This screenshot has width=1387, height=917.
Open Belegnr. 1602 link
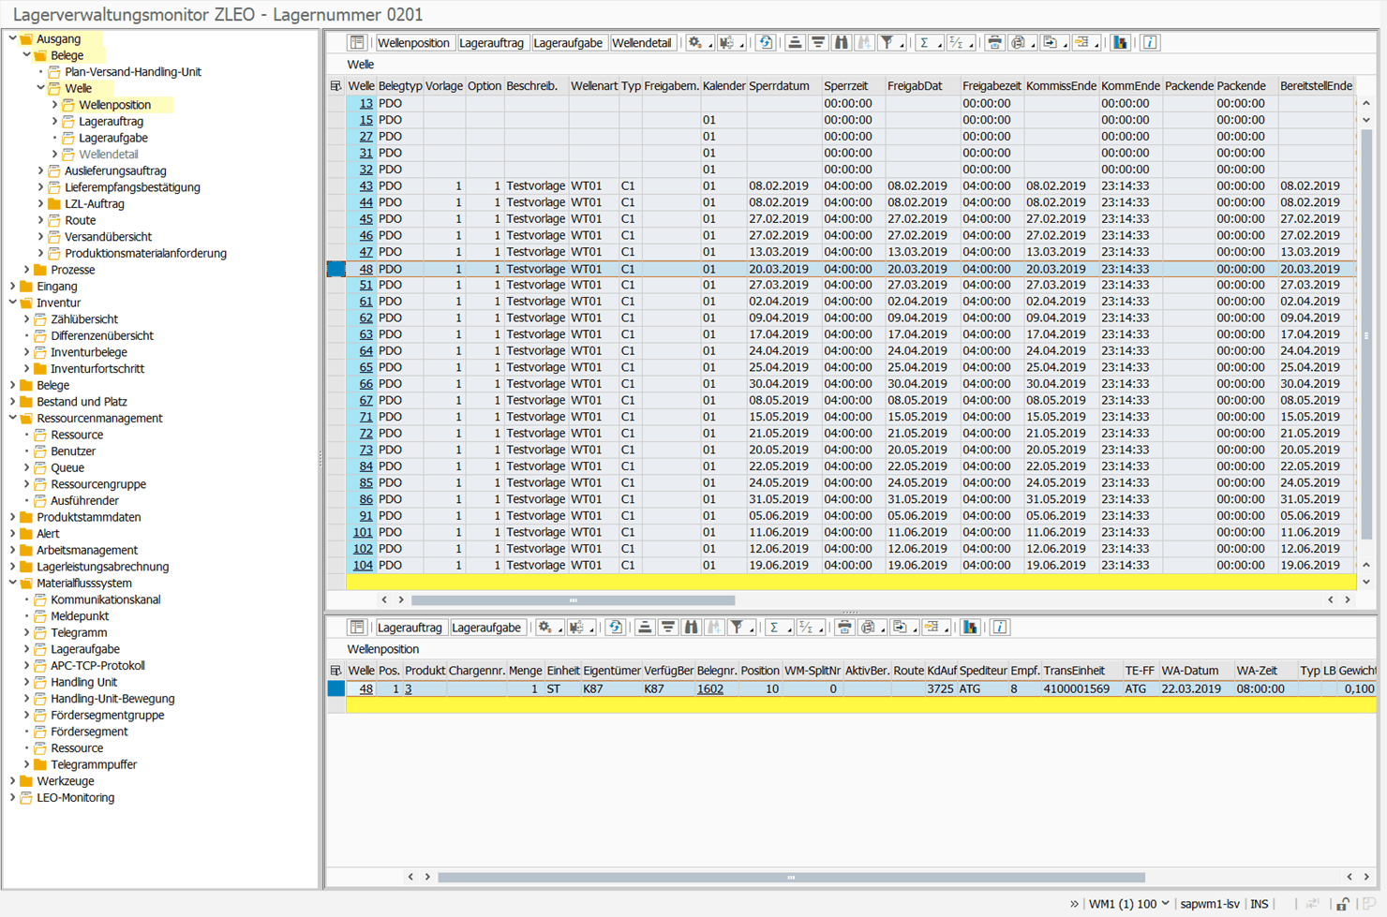(x=710, y=688)
